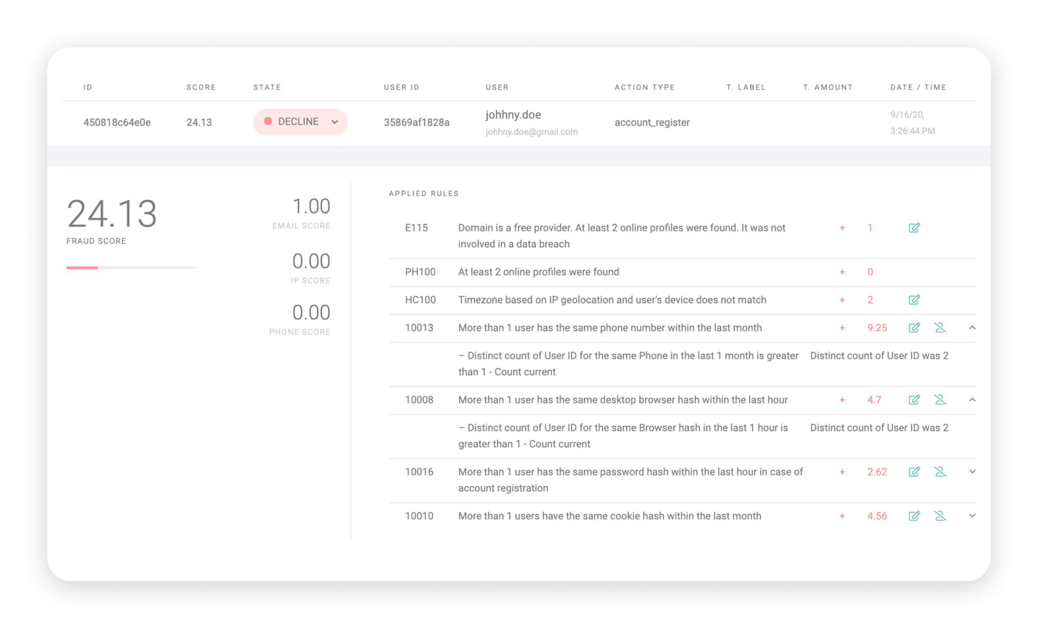Image resolution: width=1038 pixels, height=629 pixels.
Task: Sort by DATE / TIME column header
Action: (x=918, y=87)
